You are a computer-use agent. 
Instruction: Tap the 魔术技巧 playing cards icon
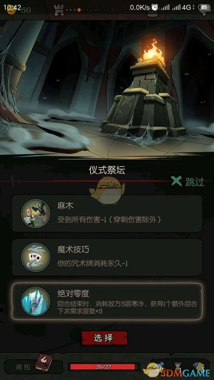tap(35, 257)
